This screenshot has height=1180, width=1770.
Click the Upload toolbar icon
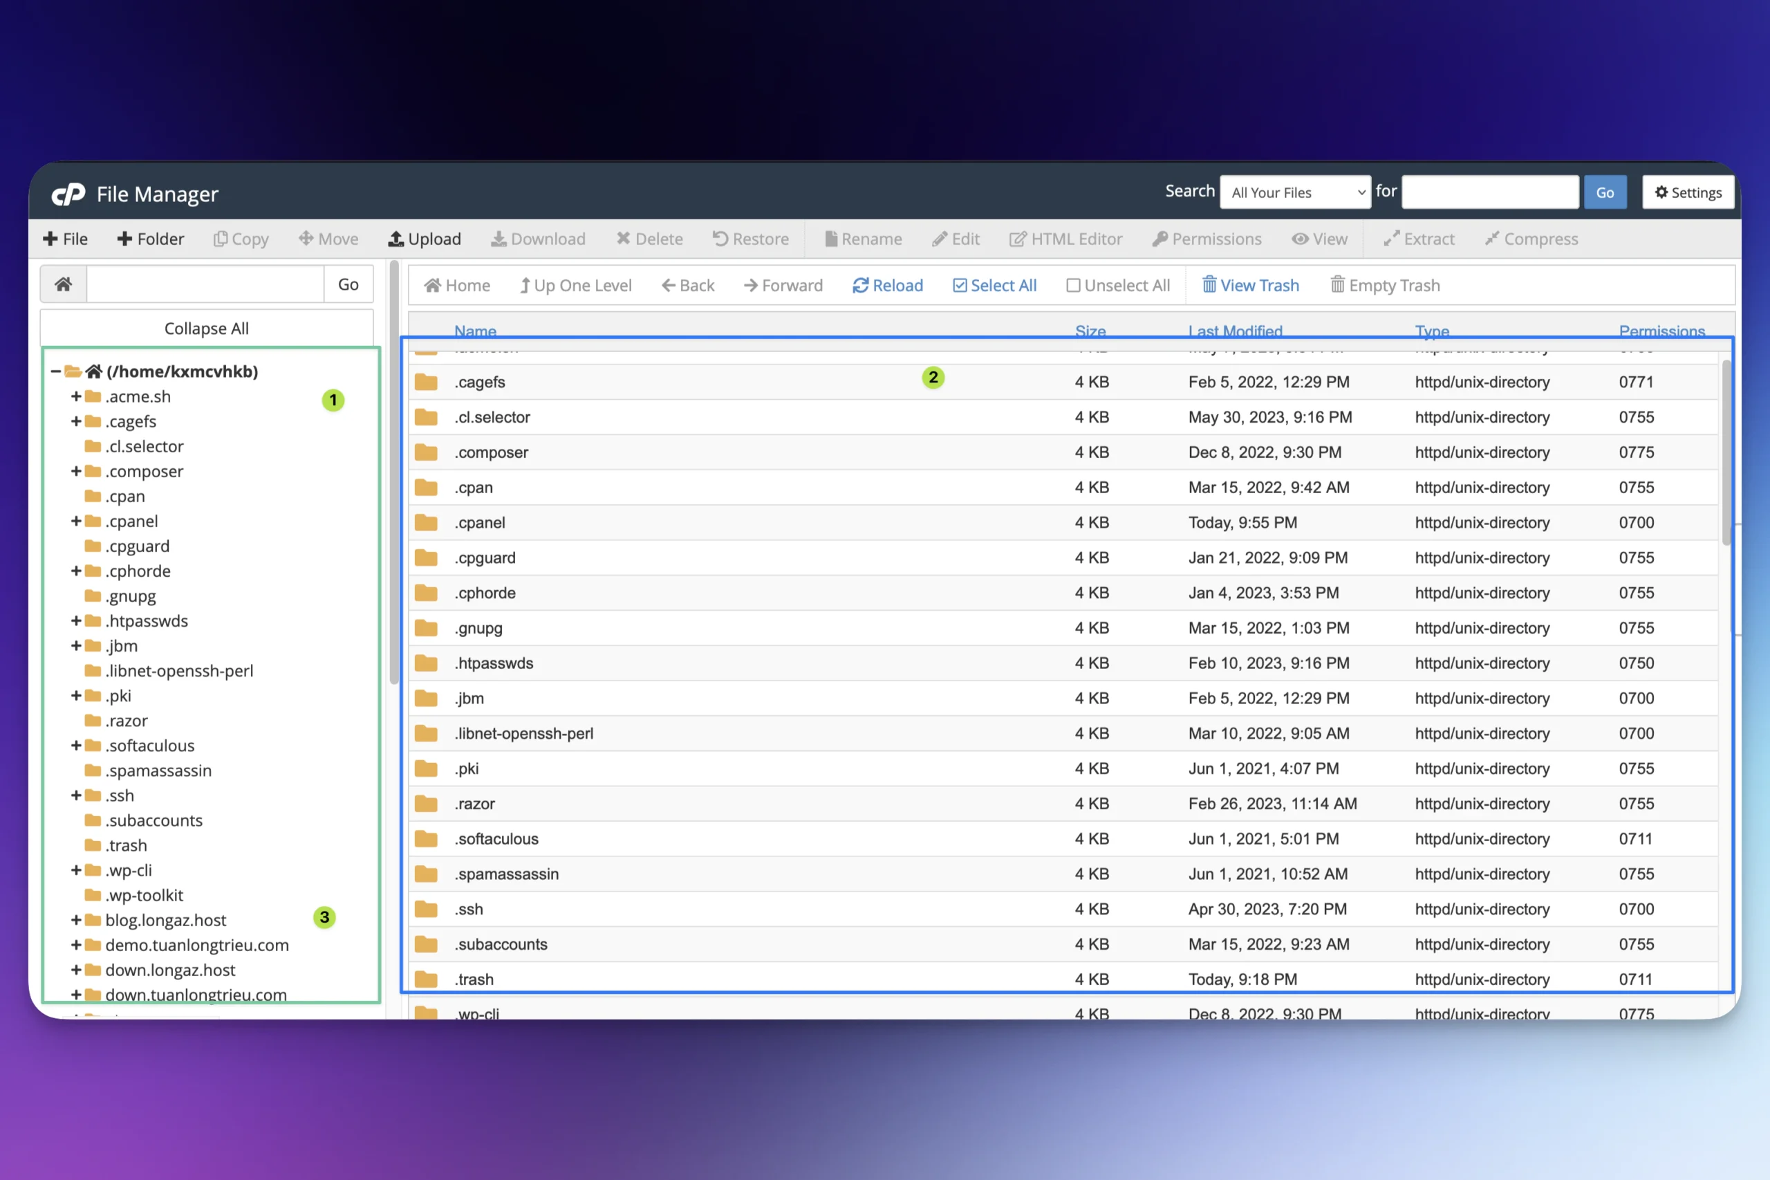[x=395, y=239]
